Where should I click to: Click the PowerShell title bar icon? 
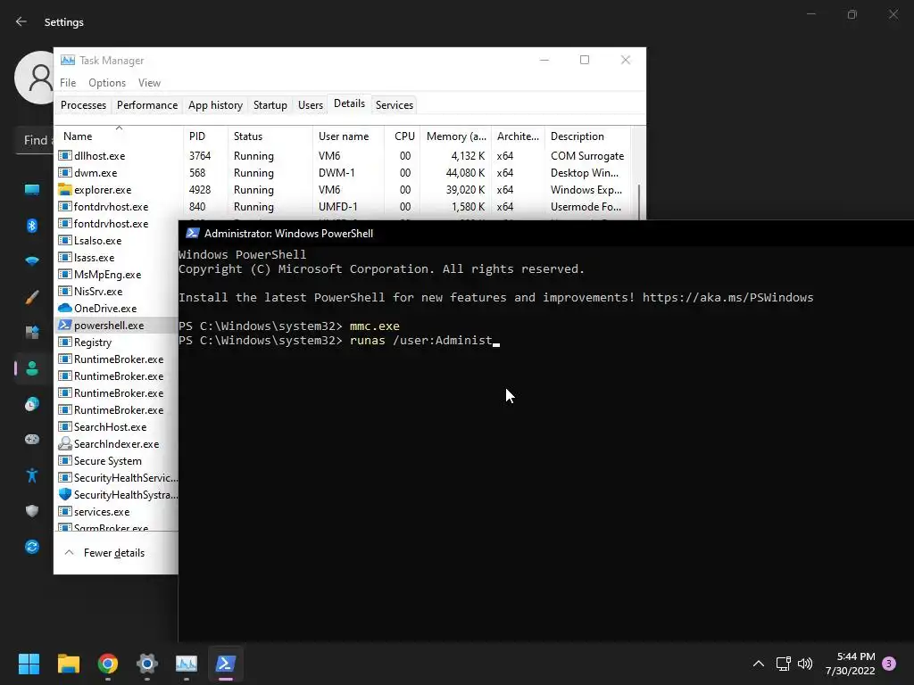point(193,233)
